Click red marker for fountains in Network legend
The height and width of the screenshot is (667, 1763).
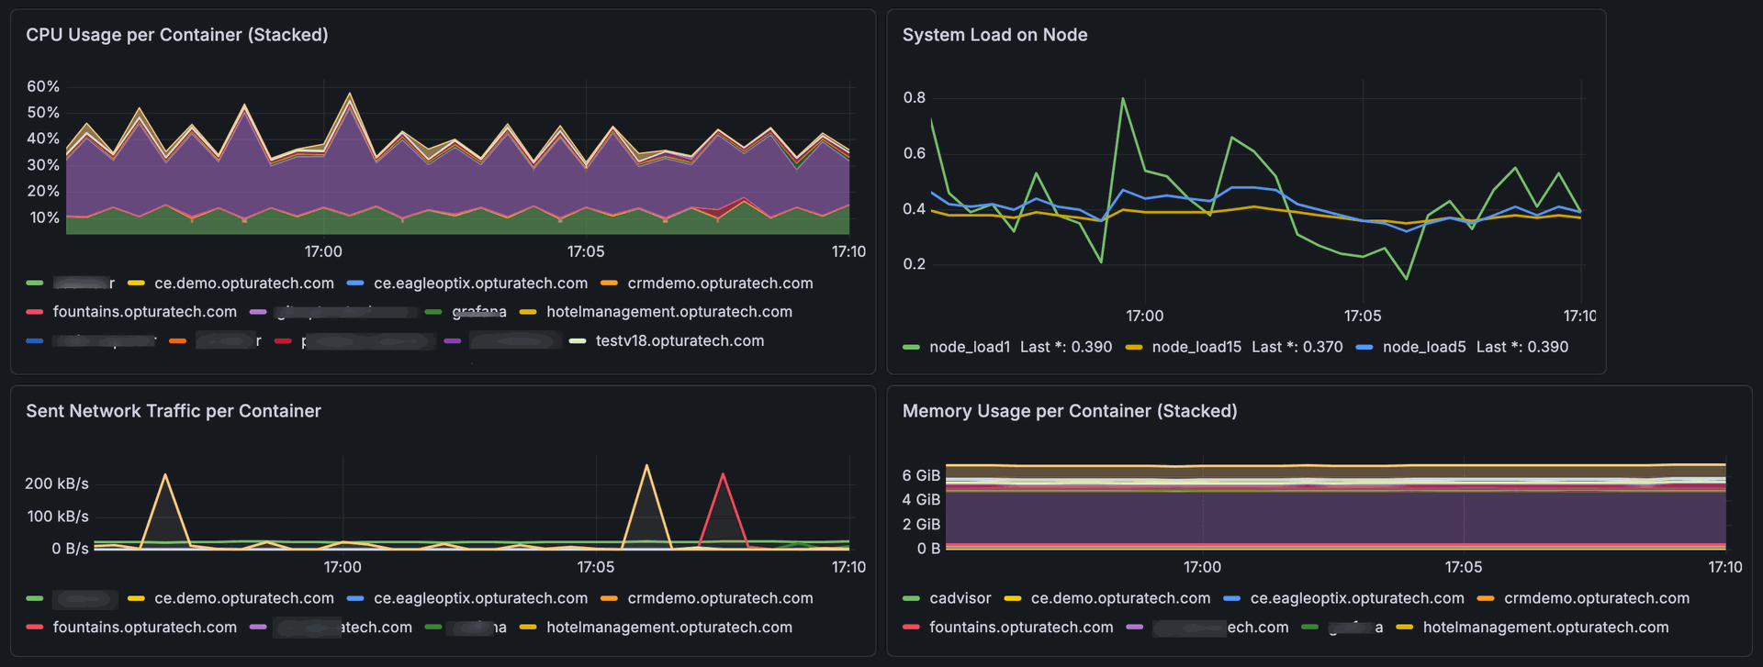[x=35, y=628]
